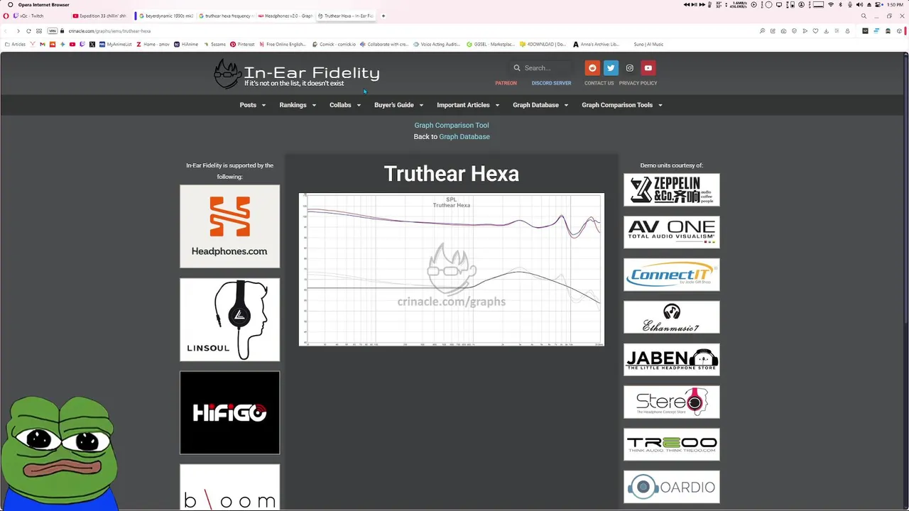
Task: Open the Linsoul sponsor banner
Action: (x=229, y=319)
